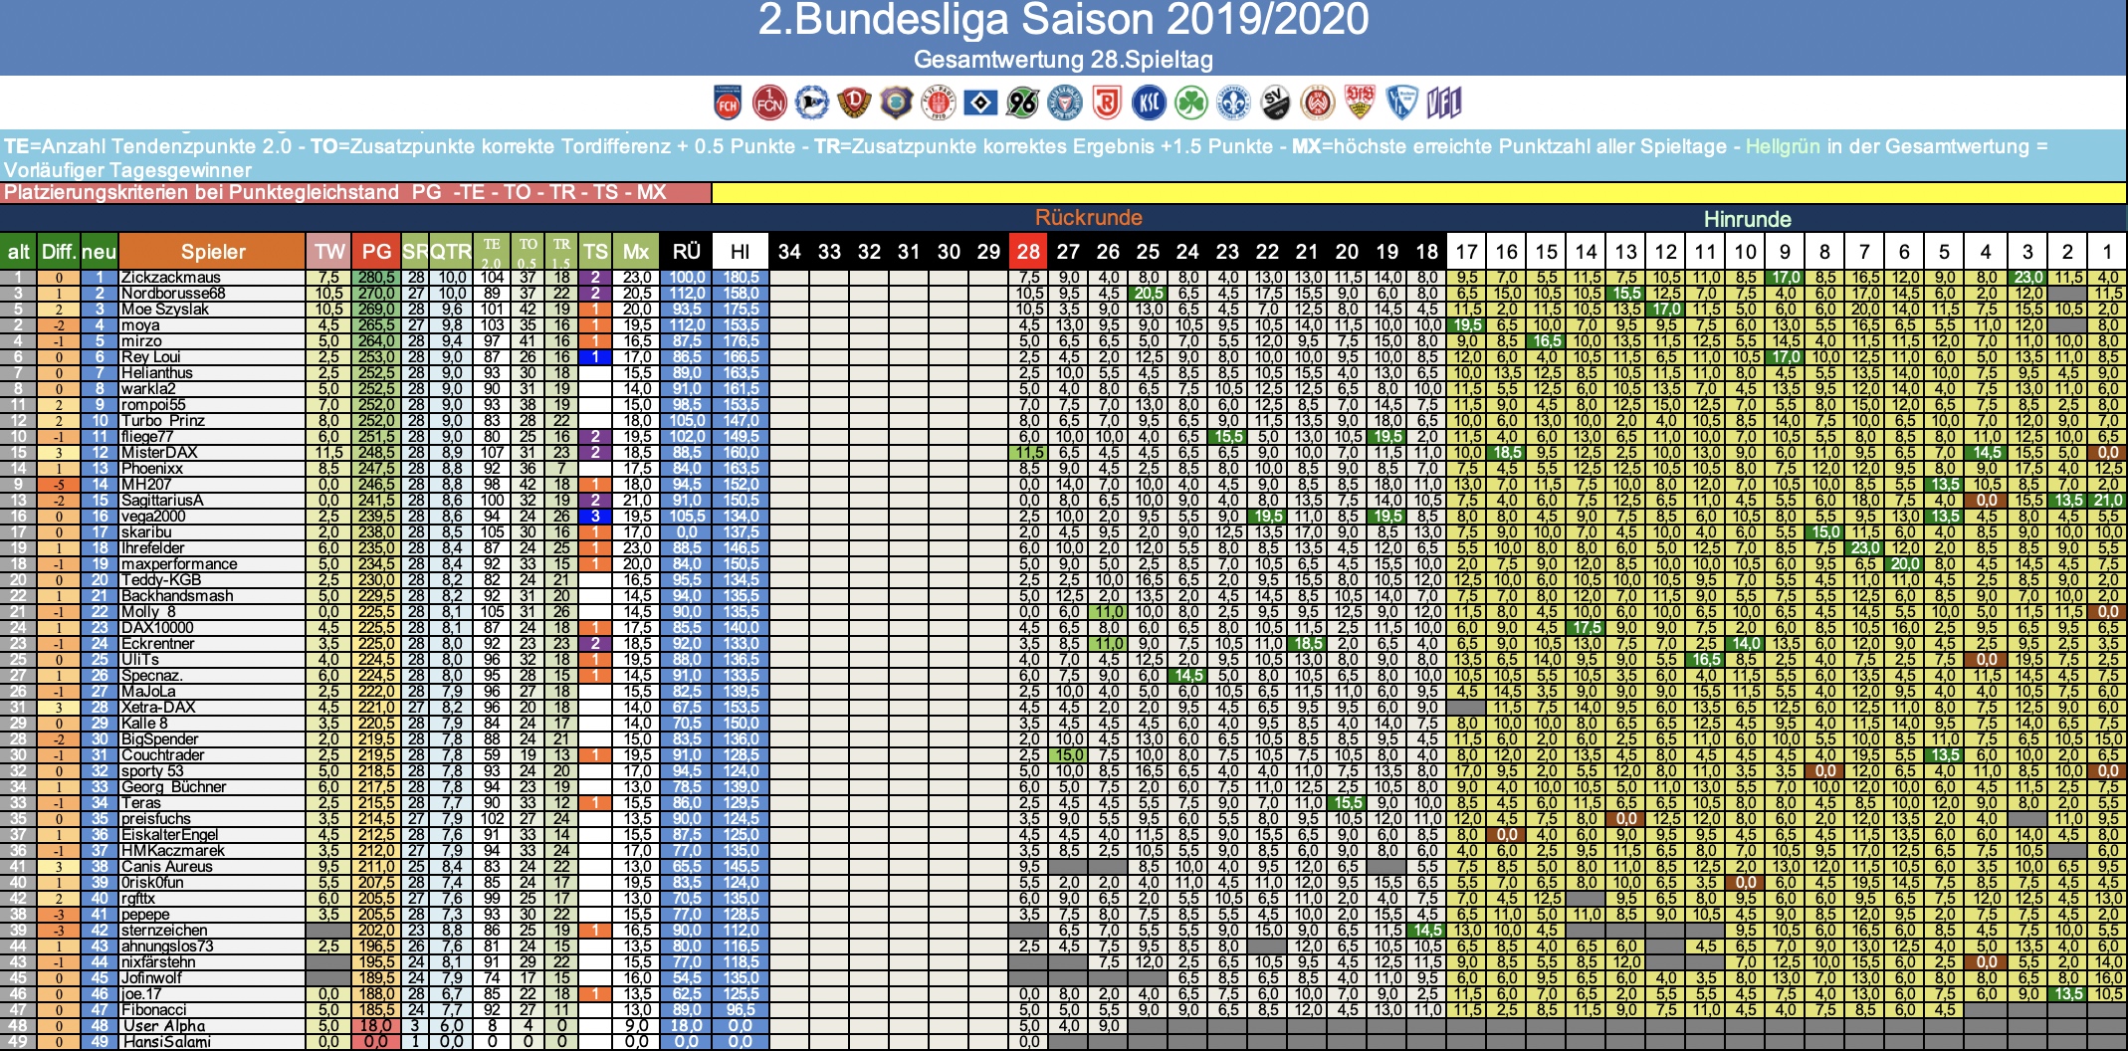Select the 'RÜ' column header

687,252
